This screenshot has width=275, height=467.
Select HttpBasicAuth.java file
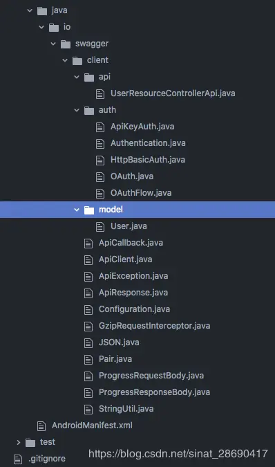pos(148,160)
